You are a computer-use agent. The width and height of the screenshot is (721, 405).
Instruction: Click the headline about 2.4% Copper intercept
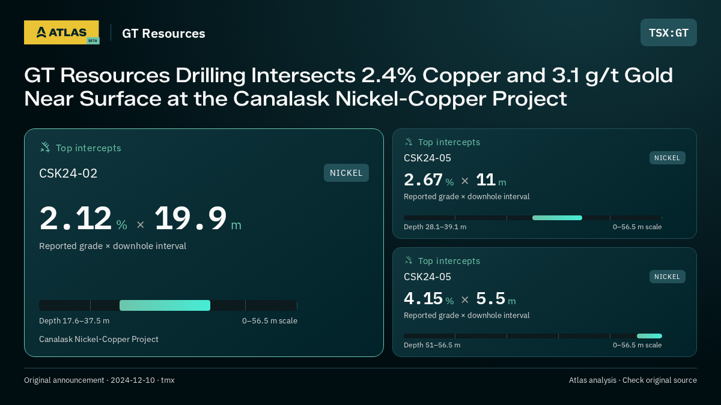[x=348, y=87]
